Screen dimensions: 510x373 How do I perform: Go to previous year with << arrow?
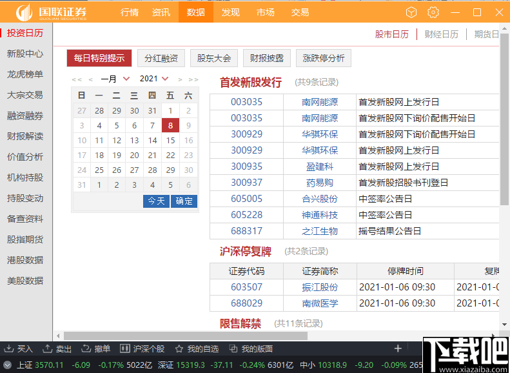(77, 79)
